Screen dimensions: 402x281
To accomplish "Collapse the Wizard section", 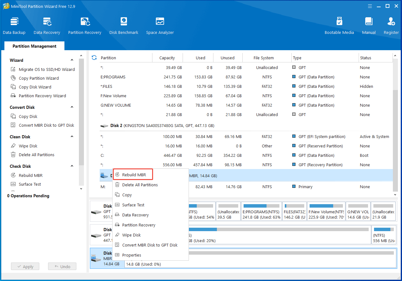I will tap(72, 60).
